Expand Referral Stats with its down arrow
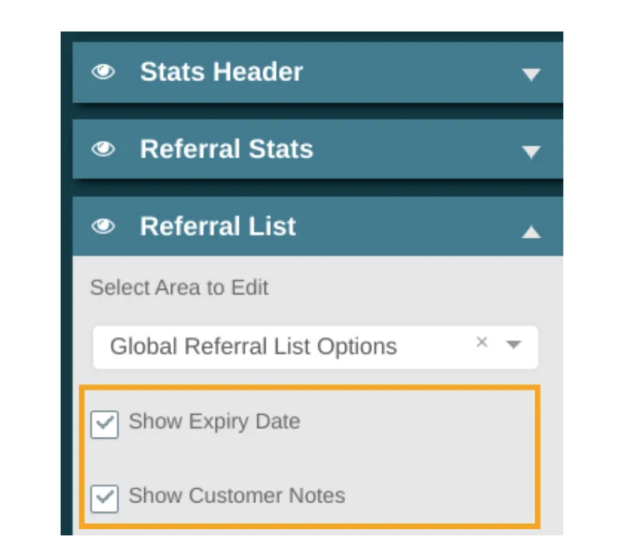Screen dimensions: 624x559 coord(531,151)
